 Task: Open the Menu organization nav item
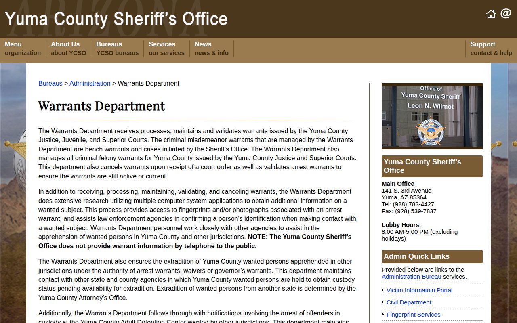coord(23,48)
